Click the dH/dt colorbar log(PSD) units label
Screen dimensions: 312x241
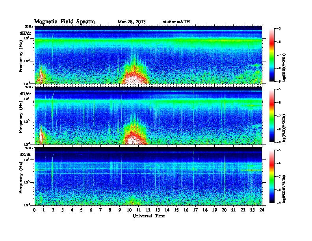[x=284, y=67]
